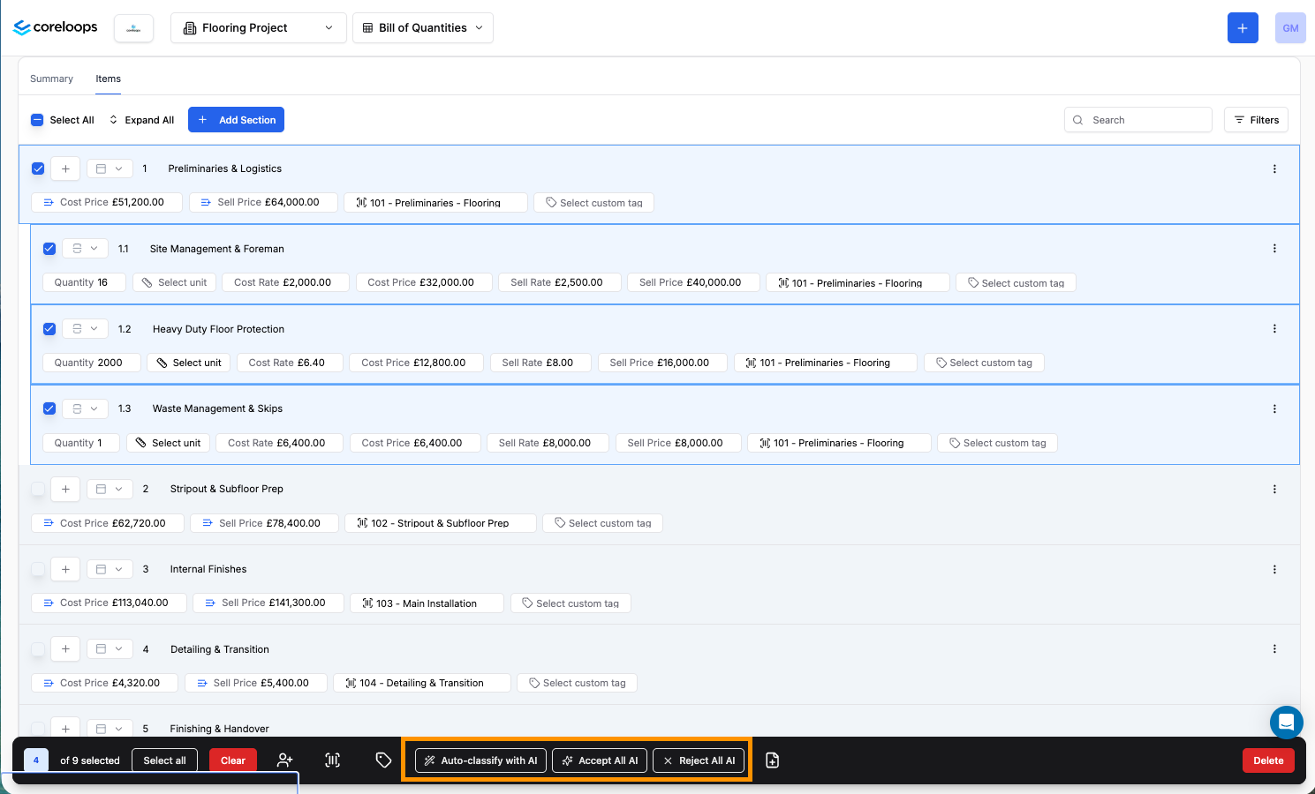The image size is (1315, 794).
Task: Open the GM user avatar menu
Action: click(x=1290, y=28)
